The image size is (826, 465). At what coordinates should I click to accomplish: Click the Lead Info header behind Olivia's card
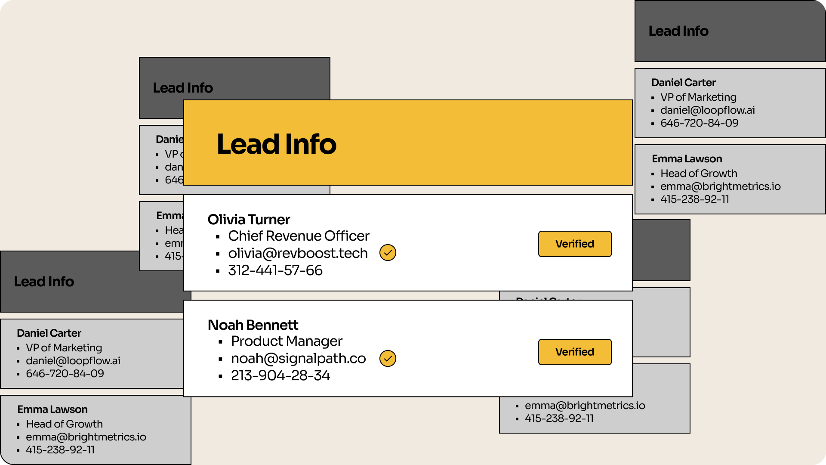tap(183, 88)
